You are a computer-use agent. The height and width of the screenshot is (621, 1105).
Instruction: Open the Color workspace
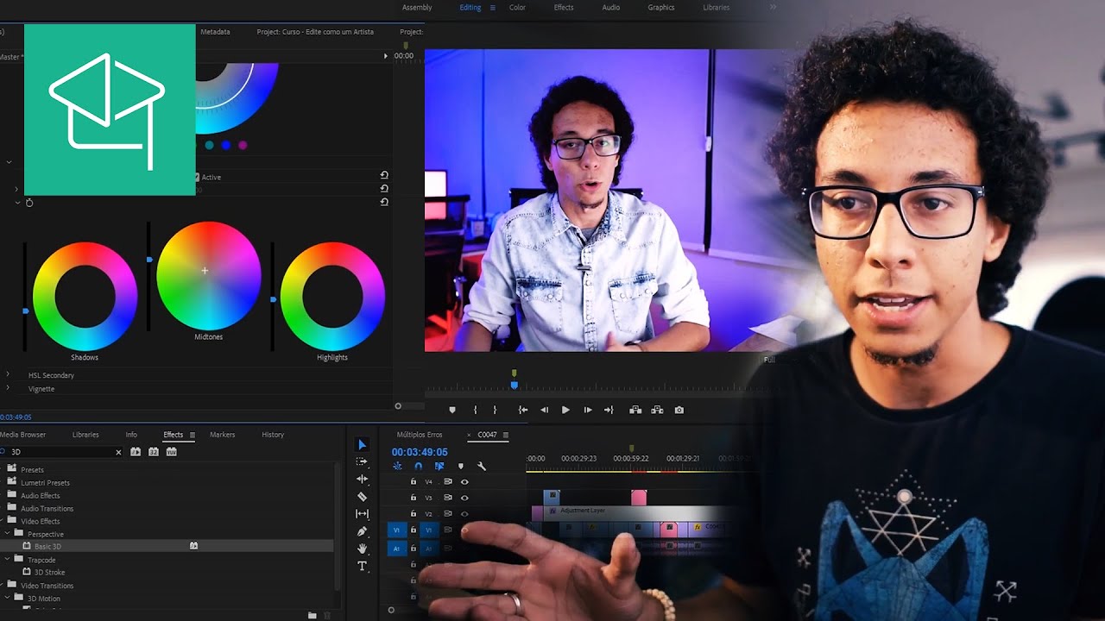(x=516, y=7)
